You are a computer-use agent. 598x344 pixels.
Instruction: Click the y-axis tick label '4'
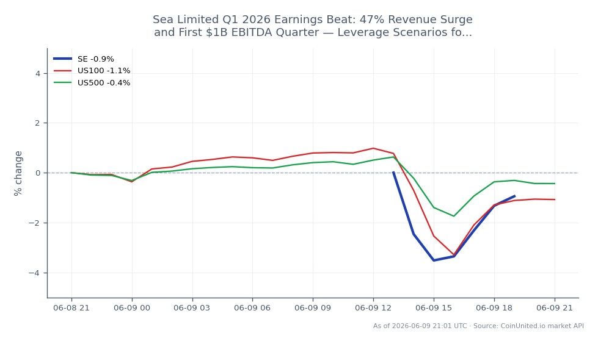pyautogui.click(x=38, y=74)
